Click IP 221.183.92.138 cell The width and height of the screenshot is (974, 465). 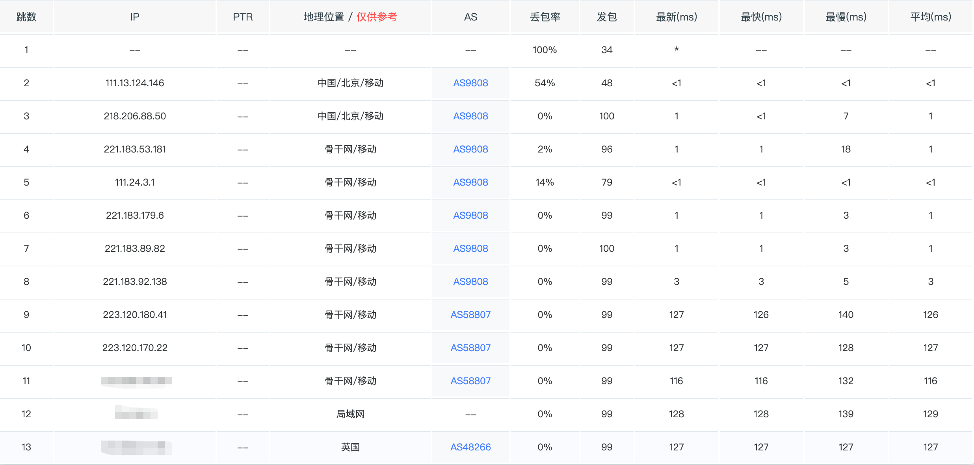[135, 282]
